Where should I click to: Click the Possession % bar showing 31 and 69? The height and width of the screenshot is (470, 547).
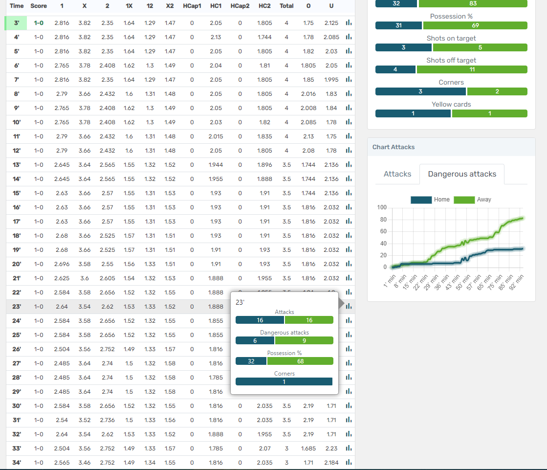point(451,25)
